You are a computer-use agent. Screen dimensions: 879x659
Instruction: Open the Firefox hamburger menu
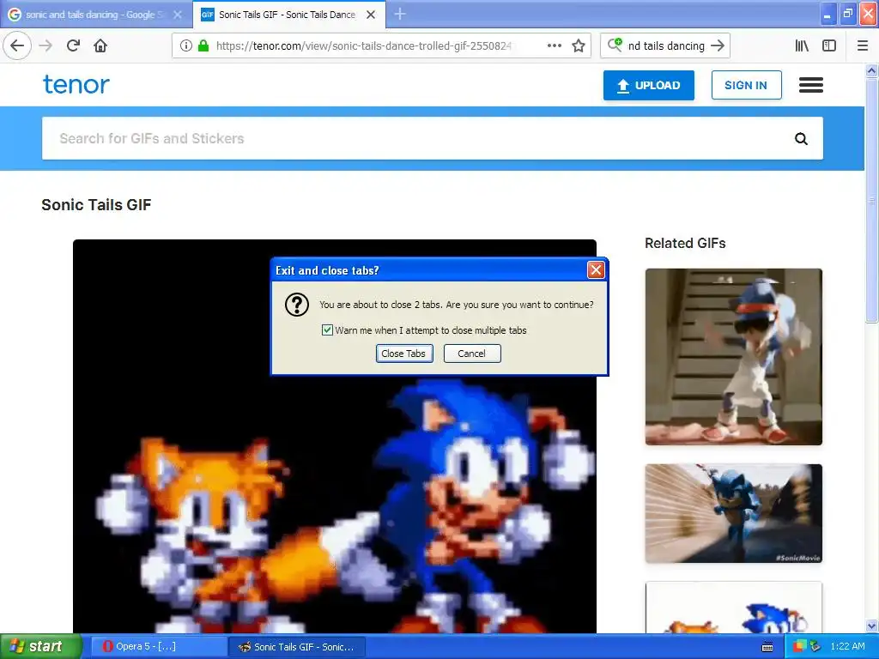tap(863, 45)
